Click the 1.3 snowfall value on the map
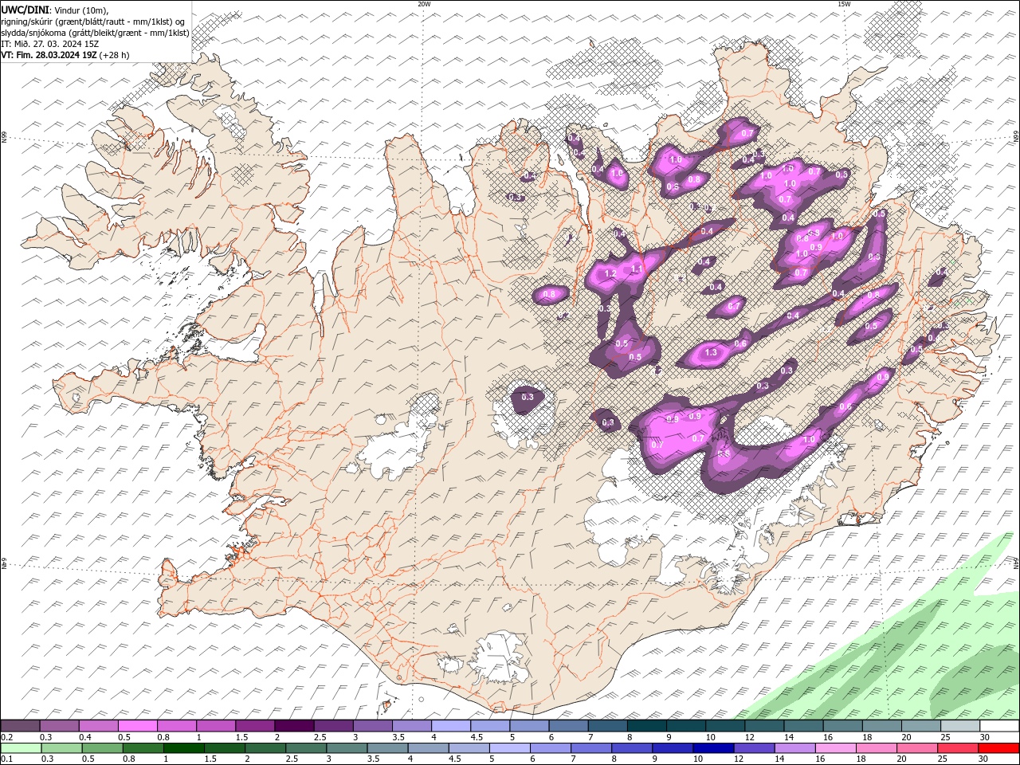The width and height of the screenshot is (1020, 765). click(711, 352)
